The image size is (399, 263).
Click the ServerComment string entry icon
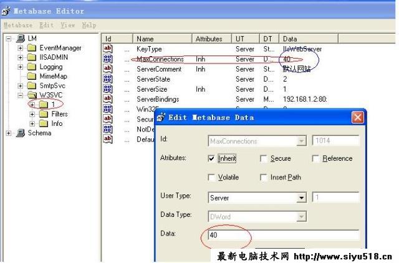pyautogui.click(x=108, y=69)
